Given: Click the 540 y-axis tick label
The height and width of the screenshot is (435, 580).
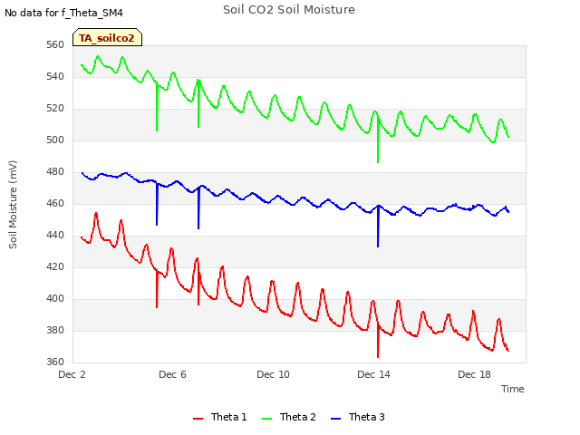Looking at the screenshot, I should (55, 77).
